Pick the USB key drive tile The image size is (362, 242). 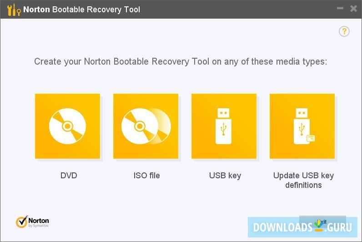(x=224, y=126)
